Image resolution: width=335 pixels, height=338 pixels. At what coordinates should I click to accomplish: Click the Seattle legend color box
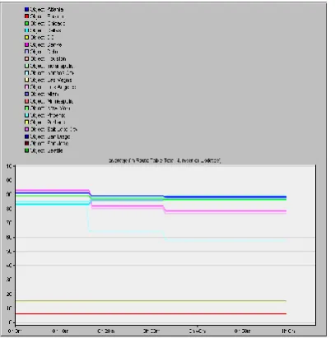[26, 150]
